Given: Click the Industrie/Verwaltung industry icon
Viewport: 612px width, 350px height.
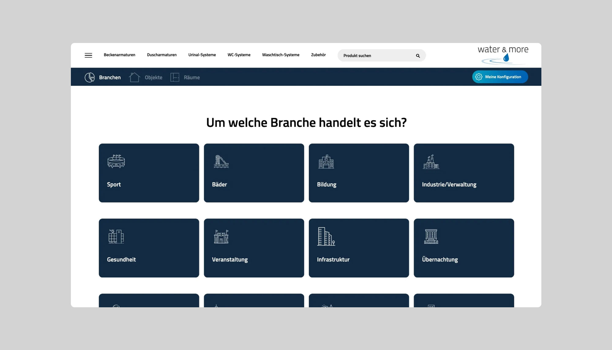Looking at the screenshot, I should tap(431, 161).
